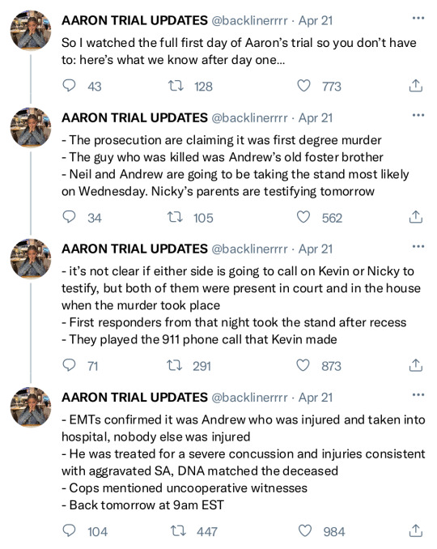Share the first tweet in the thread
Screen dimensions: 437x549
click(416, 86)
